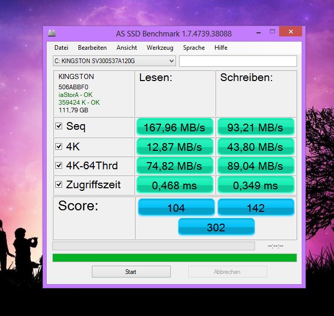334x316 pixels.
Task: Click the total score 302
Action: (x=216, y=227)
